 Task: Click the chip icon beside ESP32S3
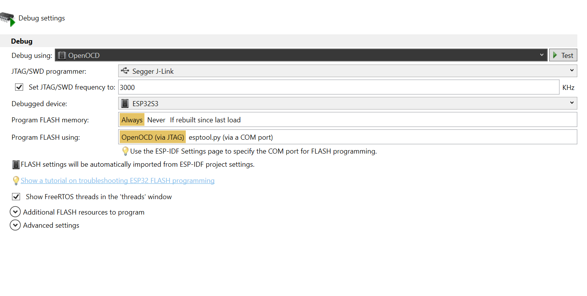pos(125,103)
